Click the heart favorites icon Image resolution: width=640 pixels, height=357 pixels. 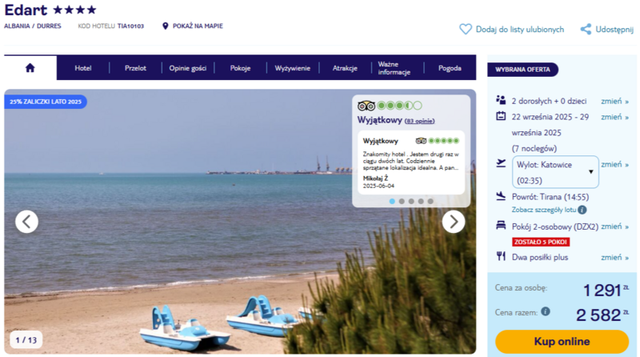(466, 29)
